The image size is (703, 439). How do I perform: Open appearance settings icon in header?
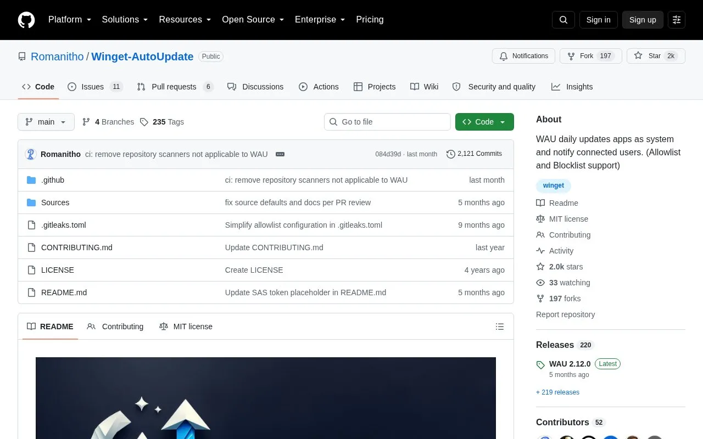click(677, 20)
